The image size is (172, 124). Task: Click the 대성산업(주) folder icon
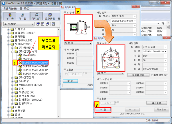(x=16, y=92)
